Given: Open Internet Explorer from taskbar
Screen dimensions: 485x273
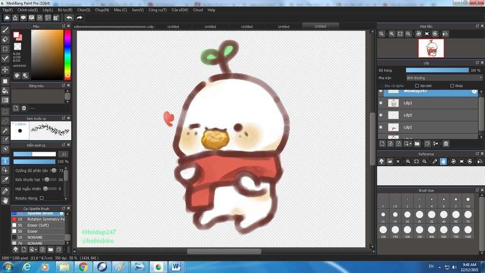Looking at the screenshot, I should [x=27, y=267].
